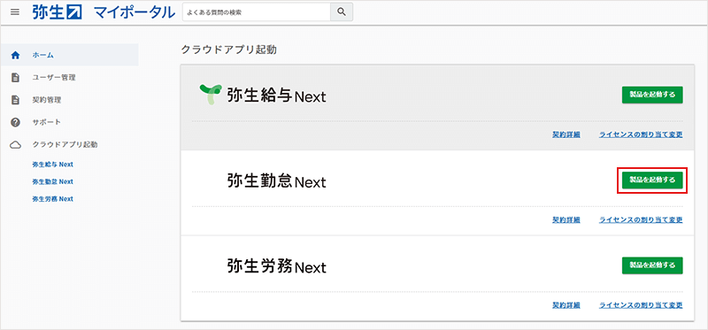Click the question mark サポート icon
This screenshot has width=708, height=330.
[15, 122]
